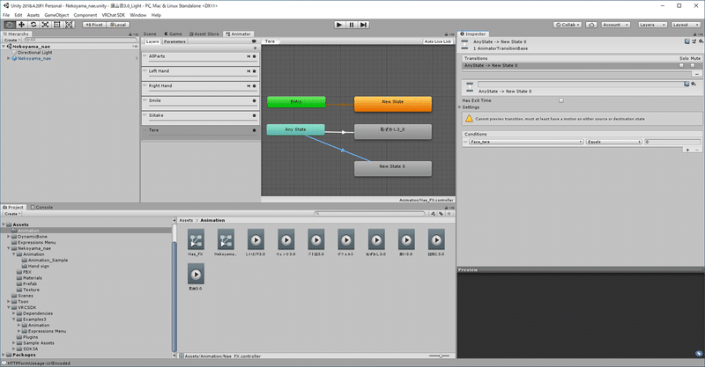Select the New State 0 node

[x=392, y=168]
